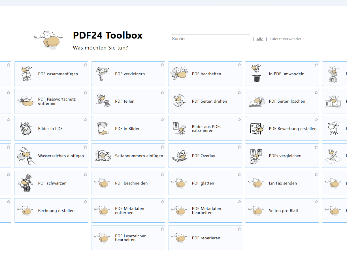
Task: Open PDF Lesezeichen bearbeiten tool
Action: [x=128, y=238]
